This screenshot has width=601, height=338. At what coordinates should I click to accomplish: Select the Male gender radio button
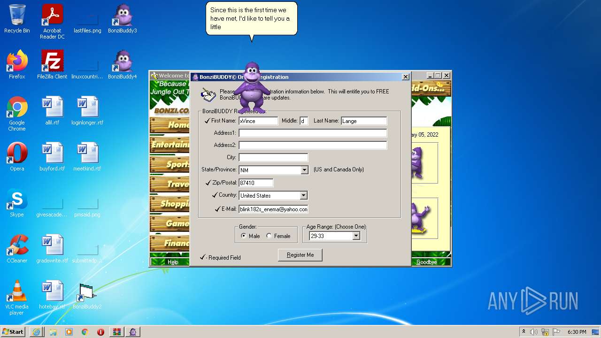[x=244, y=236]
